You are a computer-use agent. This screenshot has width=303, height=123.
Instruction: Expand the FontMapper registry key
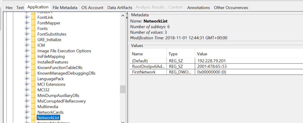(27, 23)
